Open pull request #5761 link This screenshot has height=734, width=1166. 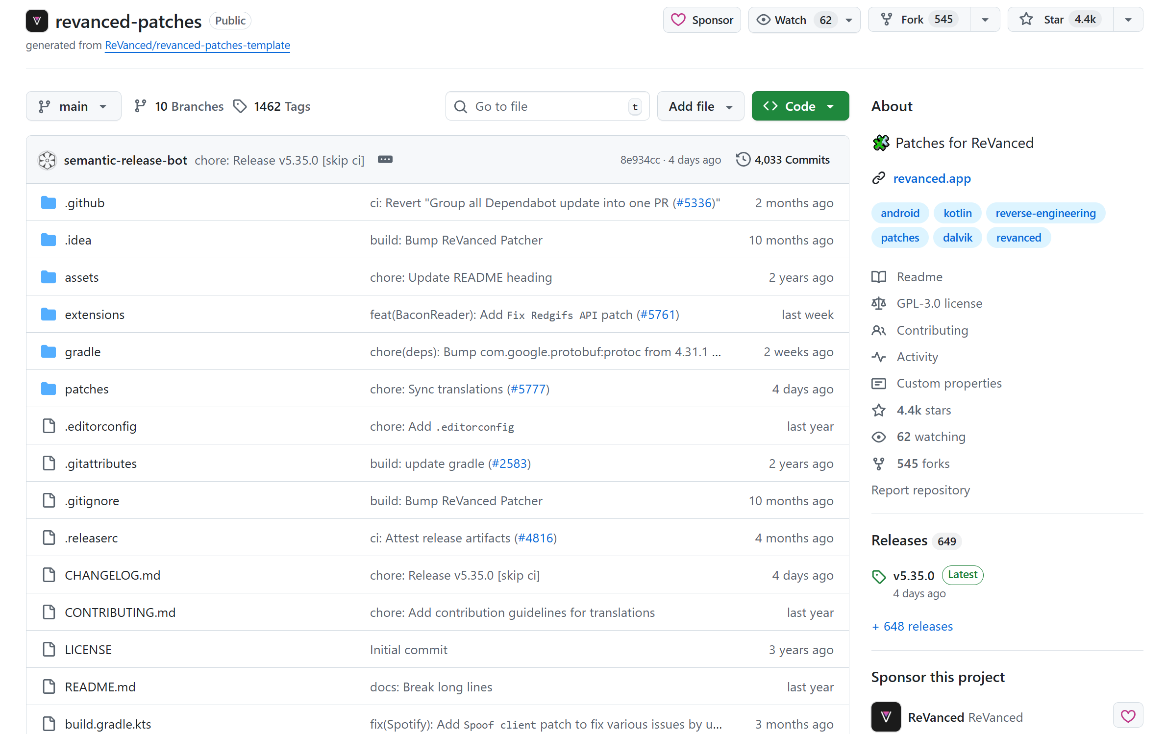point(658,315)
